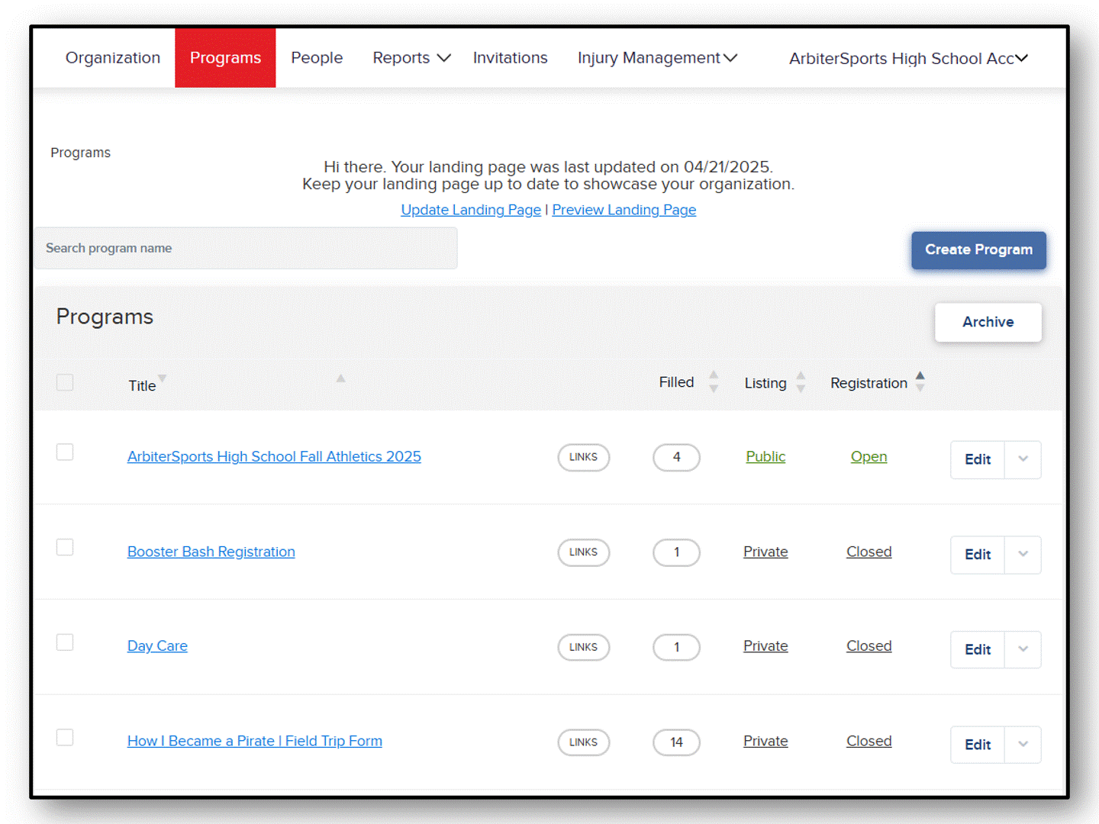Check the ArbiterSports Fall Athletics 2025 row checkbox
The image size is (1099, 824).
(x=65, y=452)
